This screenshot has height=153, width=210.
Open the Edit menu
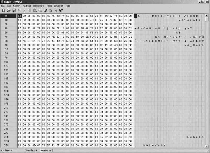click(x=9, y=6)
